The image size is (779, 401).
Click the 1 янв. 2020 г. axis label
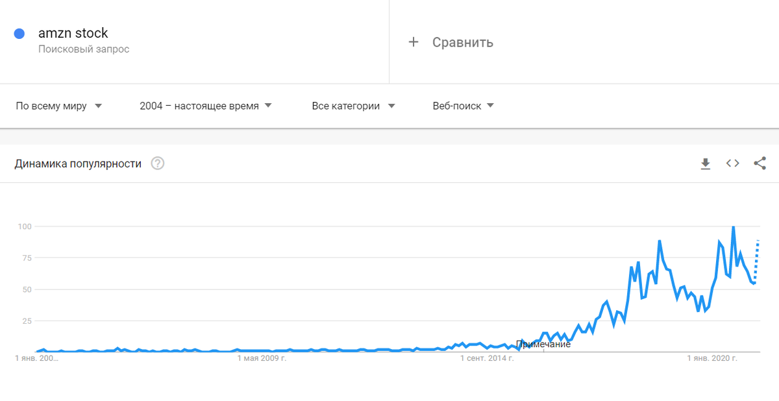point(713,358)
